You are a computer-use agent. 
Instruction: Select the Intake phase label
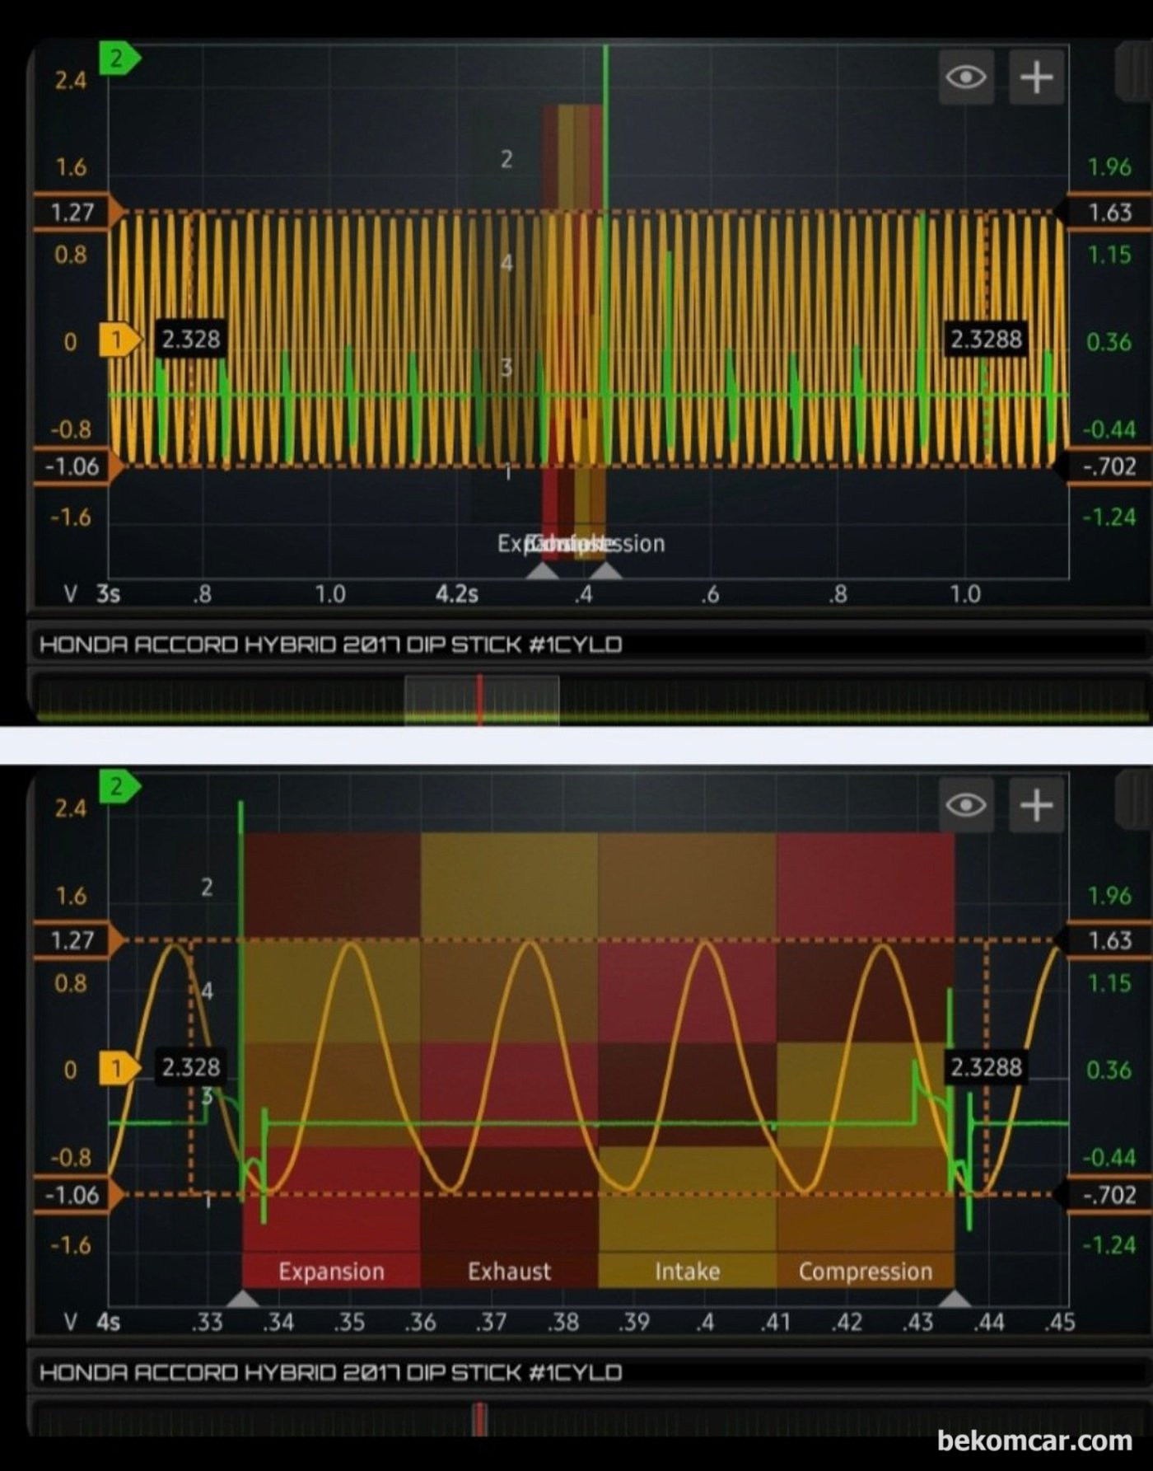pos(687,1271)
